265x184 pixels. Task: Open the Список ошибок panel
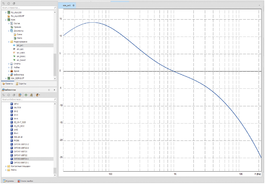(x=25, y=181)
